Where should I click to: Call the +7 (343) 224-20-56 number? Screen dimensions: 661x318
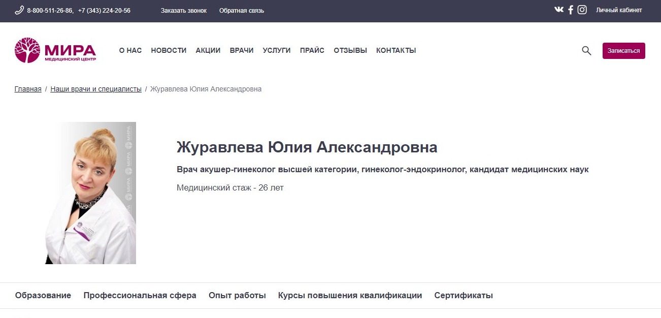[104, 10]
